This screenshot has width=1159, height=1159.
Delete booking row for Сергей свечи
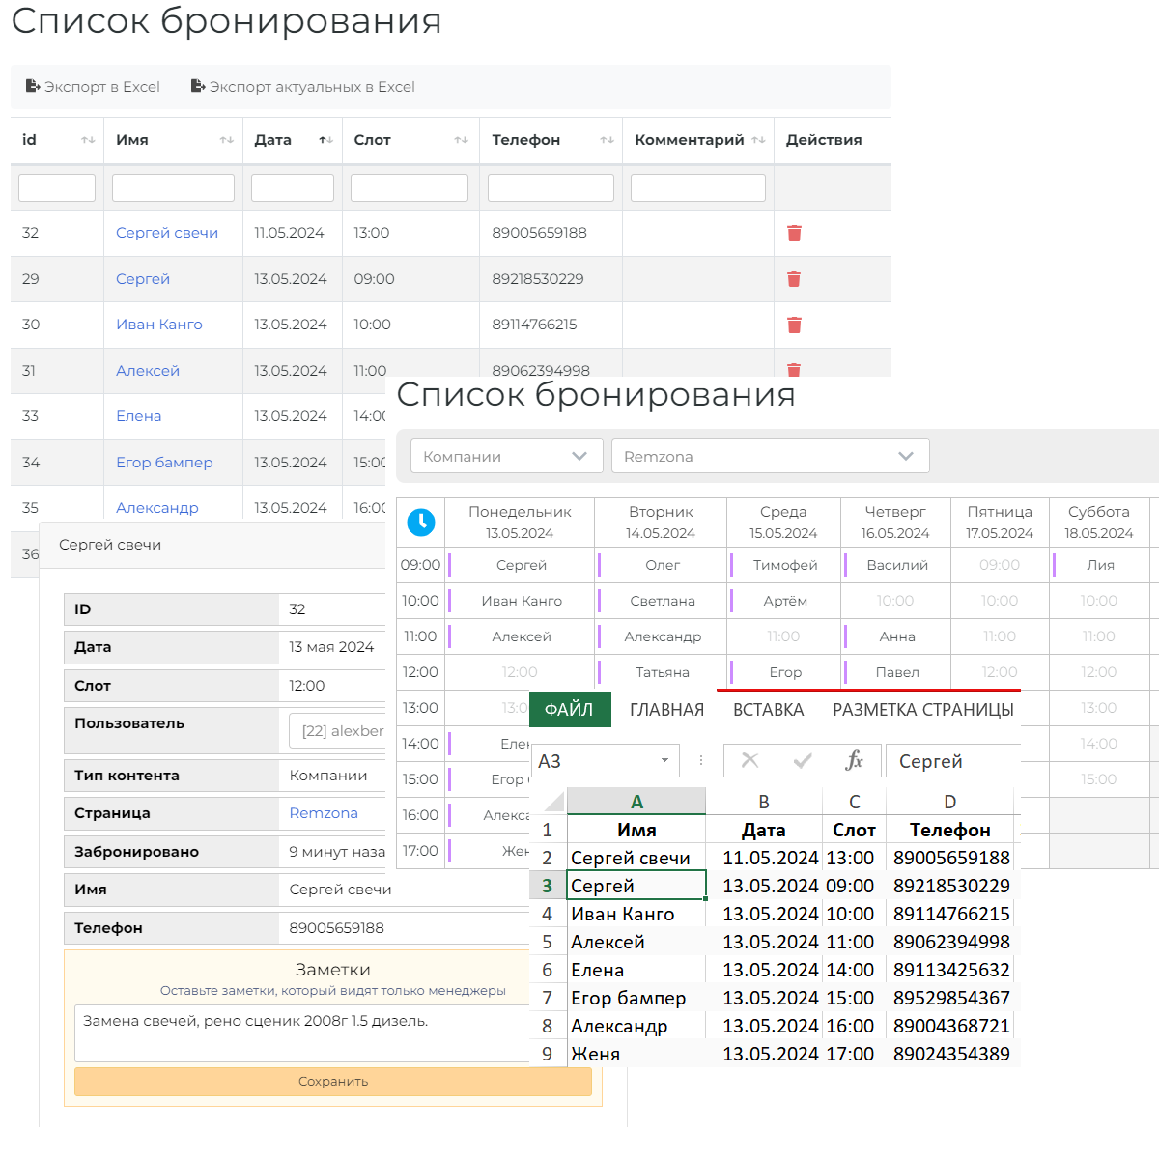click(794, 233)
